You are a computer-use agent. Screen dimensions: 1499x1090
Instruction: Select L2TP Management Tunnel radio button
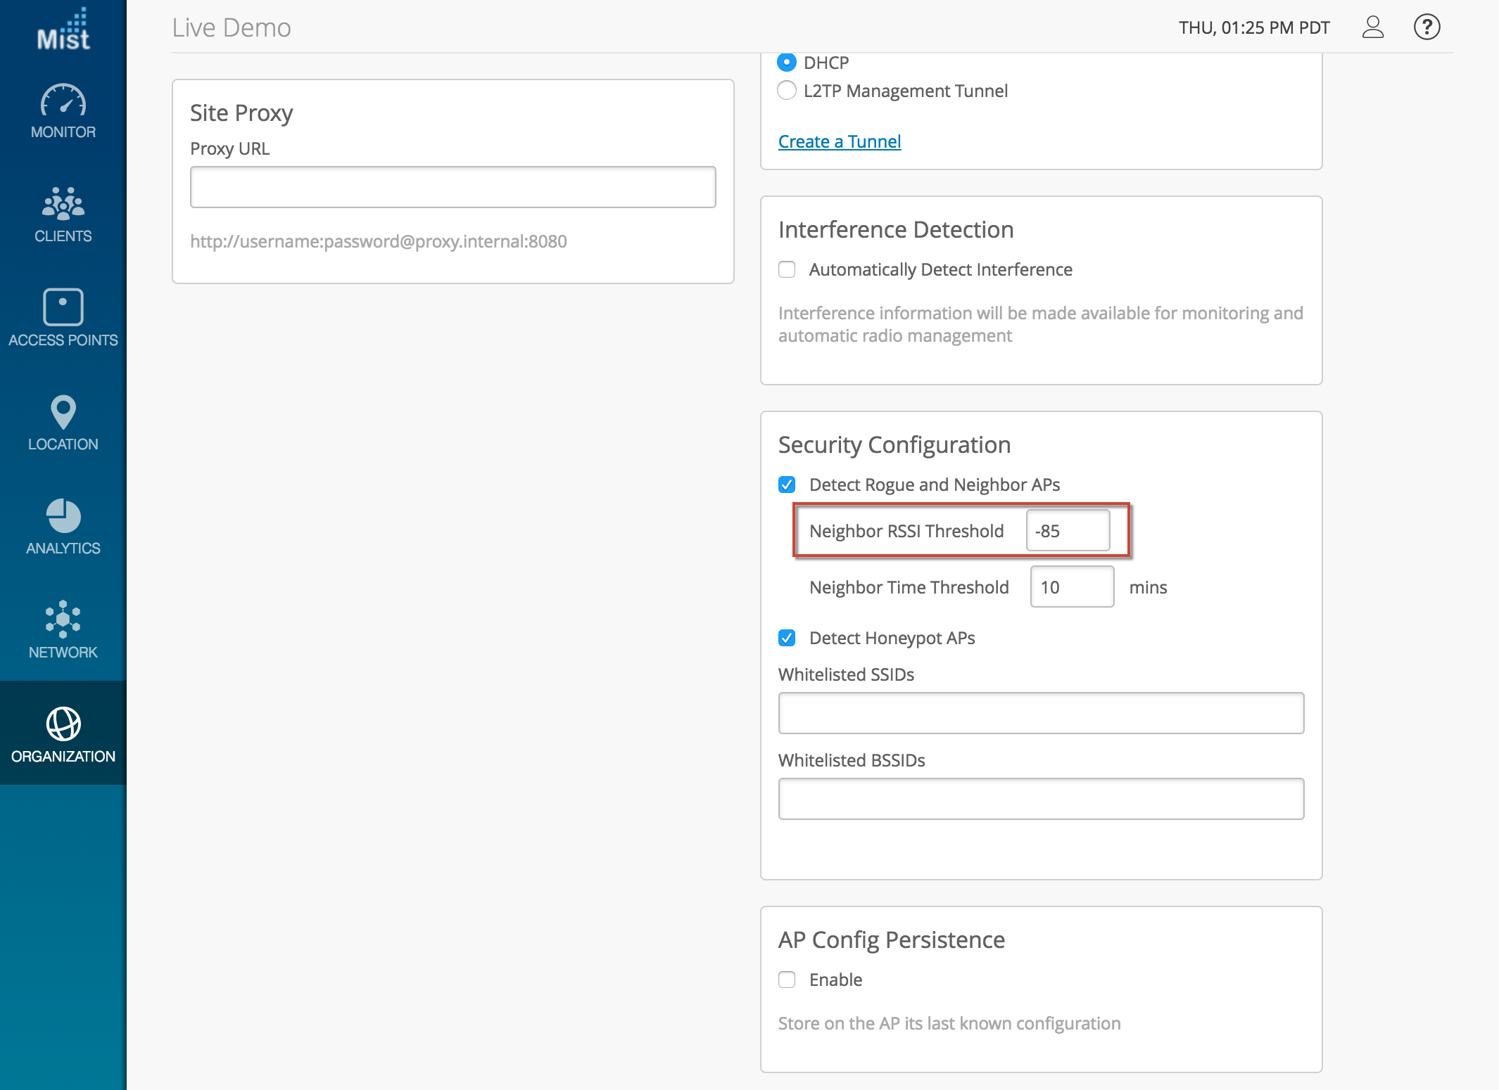[787, 91]
